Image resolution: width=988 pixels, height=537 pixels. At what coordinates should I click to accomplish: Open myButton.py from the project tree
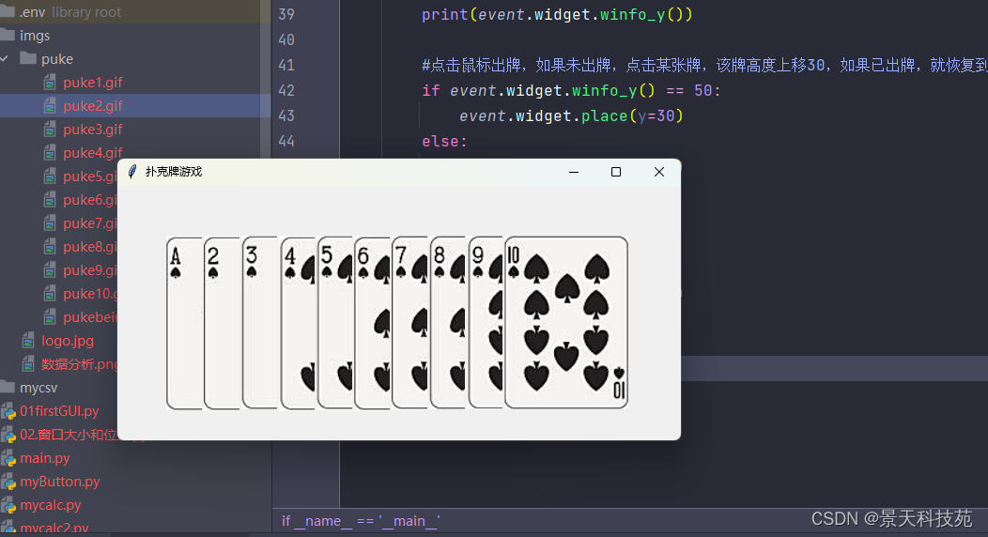(x=60, y=482)
